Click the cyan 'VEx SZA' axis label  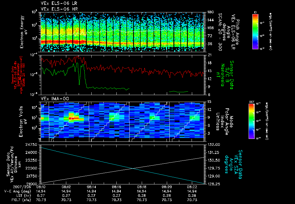click(236, 164)
